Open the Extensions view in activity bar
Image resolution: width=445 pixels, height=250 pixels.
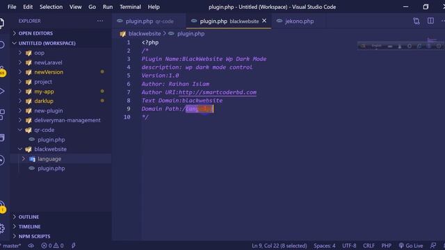(2, 115)
